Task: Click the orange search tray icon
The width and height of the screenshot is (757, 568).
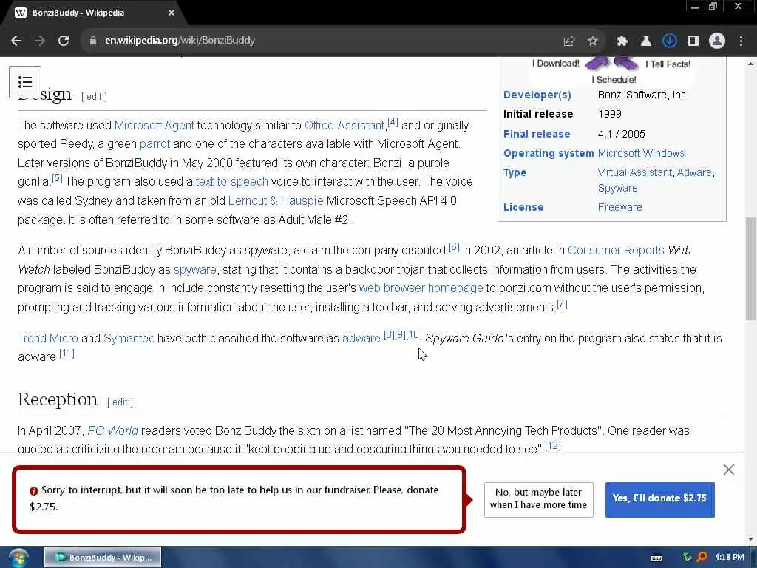Action: [x=702, y=558]
